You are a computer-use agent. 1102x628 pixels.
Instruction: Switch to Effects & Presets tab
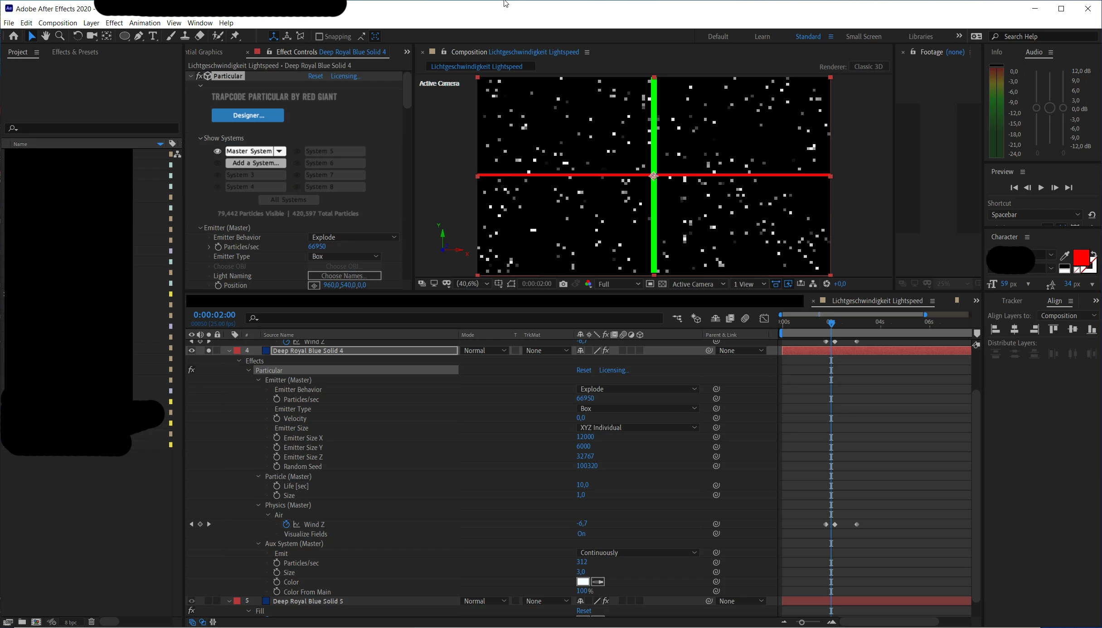[x=75, y=52]
